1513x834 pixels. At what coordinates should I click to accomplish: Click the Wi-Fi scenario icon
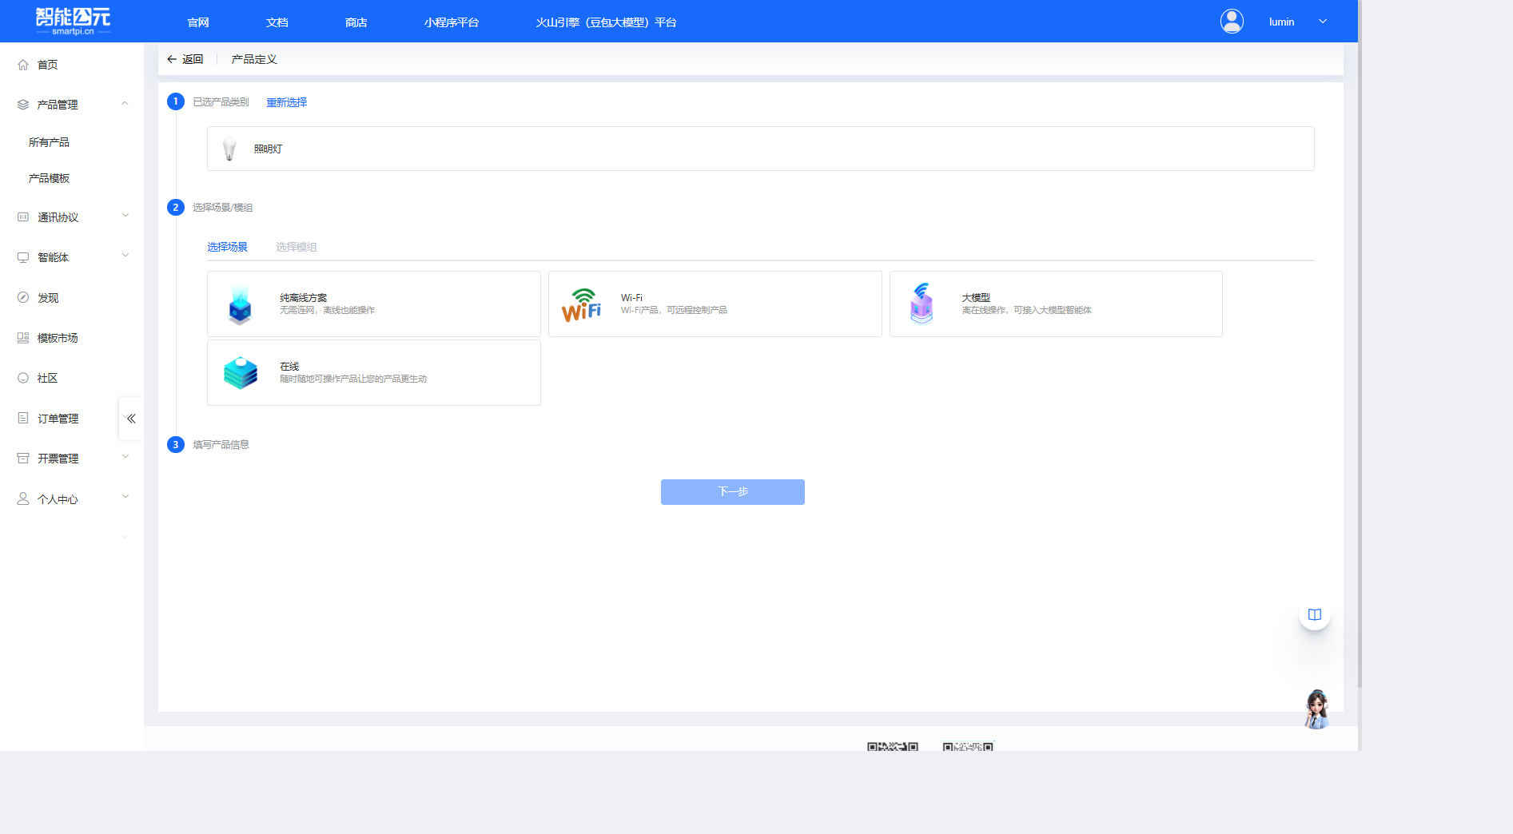pos(581,304)
